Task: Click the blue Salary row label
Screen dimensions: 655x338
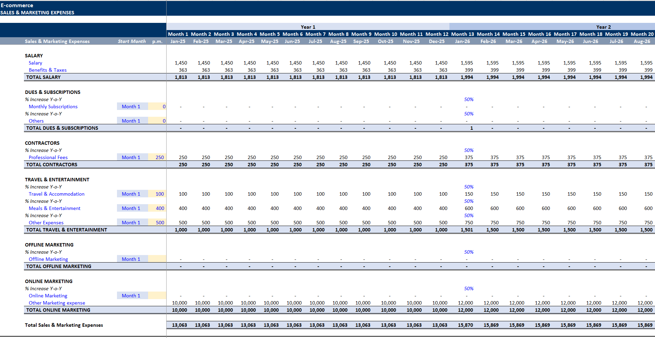Action: click(x=35, y=63)
